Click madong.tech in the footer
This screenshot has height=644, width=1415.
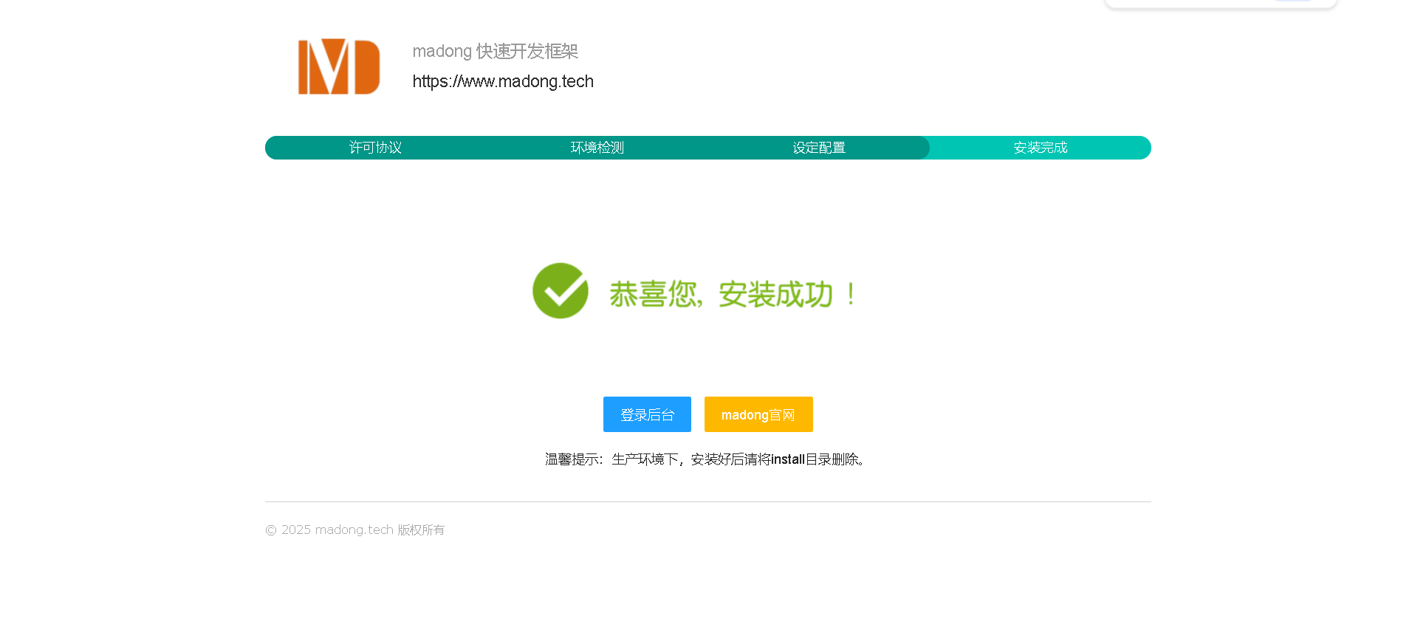(354, 530)
